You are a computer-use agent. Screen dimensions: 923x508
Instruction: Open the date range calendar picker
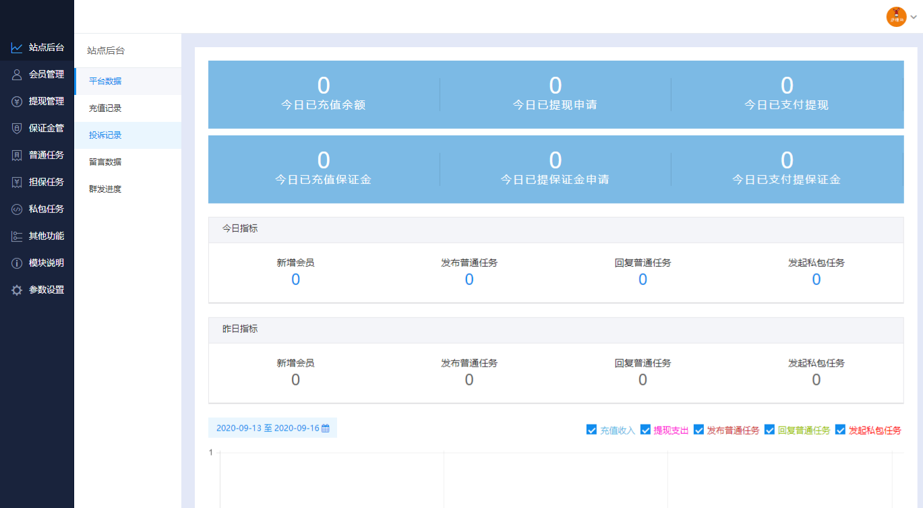click(x=325, y=428)
